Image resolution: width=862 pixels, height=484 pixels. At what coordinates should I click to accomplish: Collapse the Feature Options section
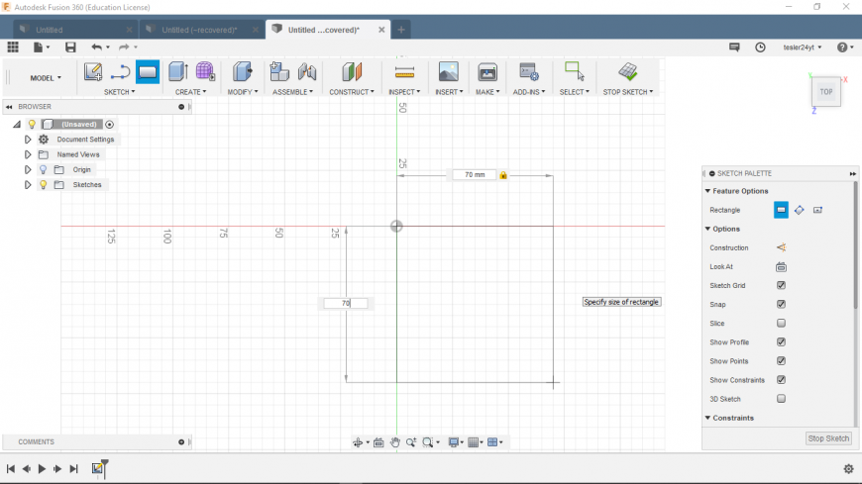(x=707, y=191)
